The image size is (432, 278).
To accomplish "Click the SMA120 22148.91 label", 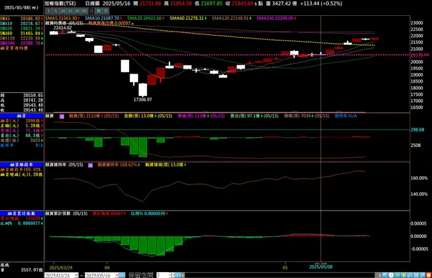I will (x=232, y=18).
